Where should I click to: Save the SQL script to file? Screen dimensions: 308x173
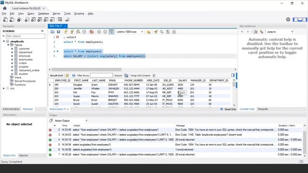coord(58,32)
